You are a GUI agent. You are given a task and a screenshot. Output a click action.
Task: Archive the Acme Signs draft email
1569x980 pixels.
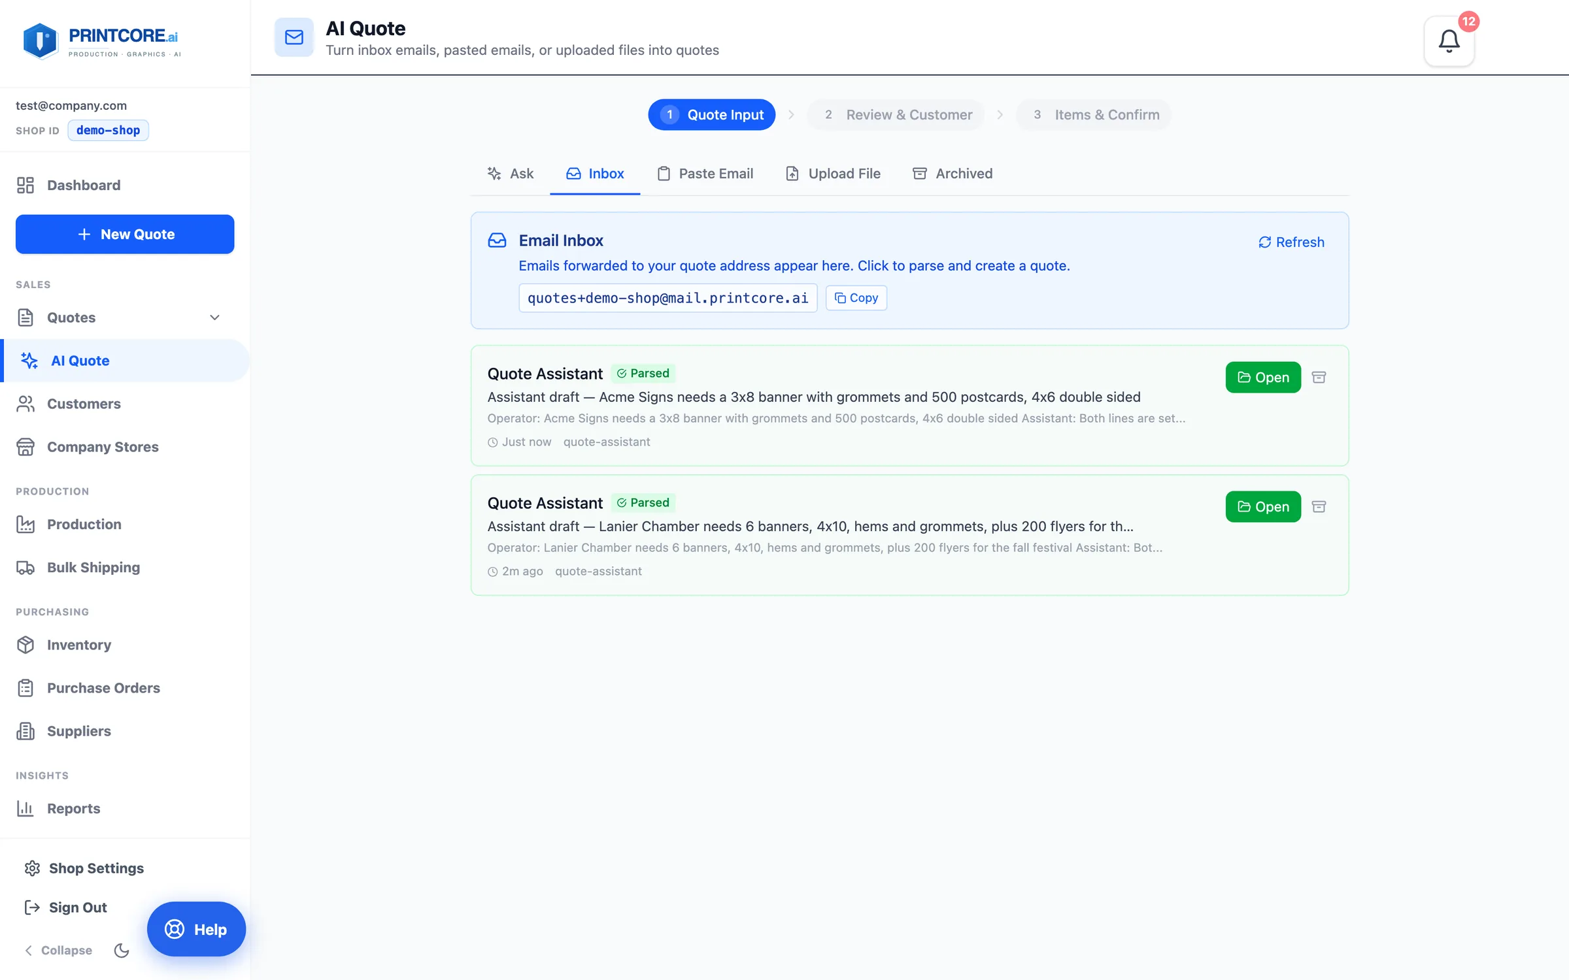1319,377
